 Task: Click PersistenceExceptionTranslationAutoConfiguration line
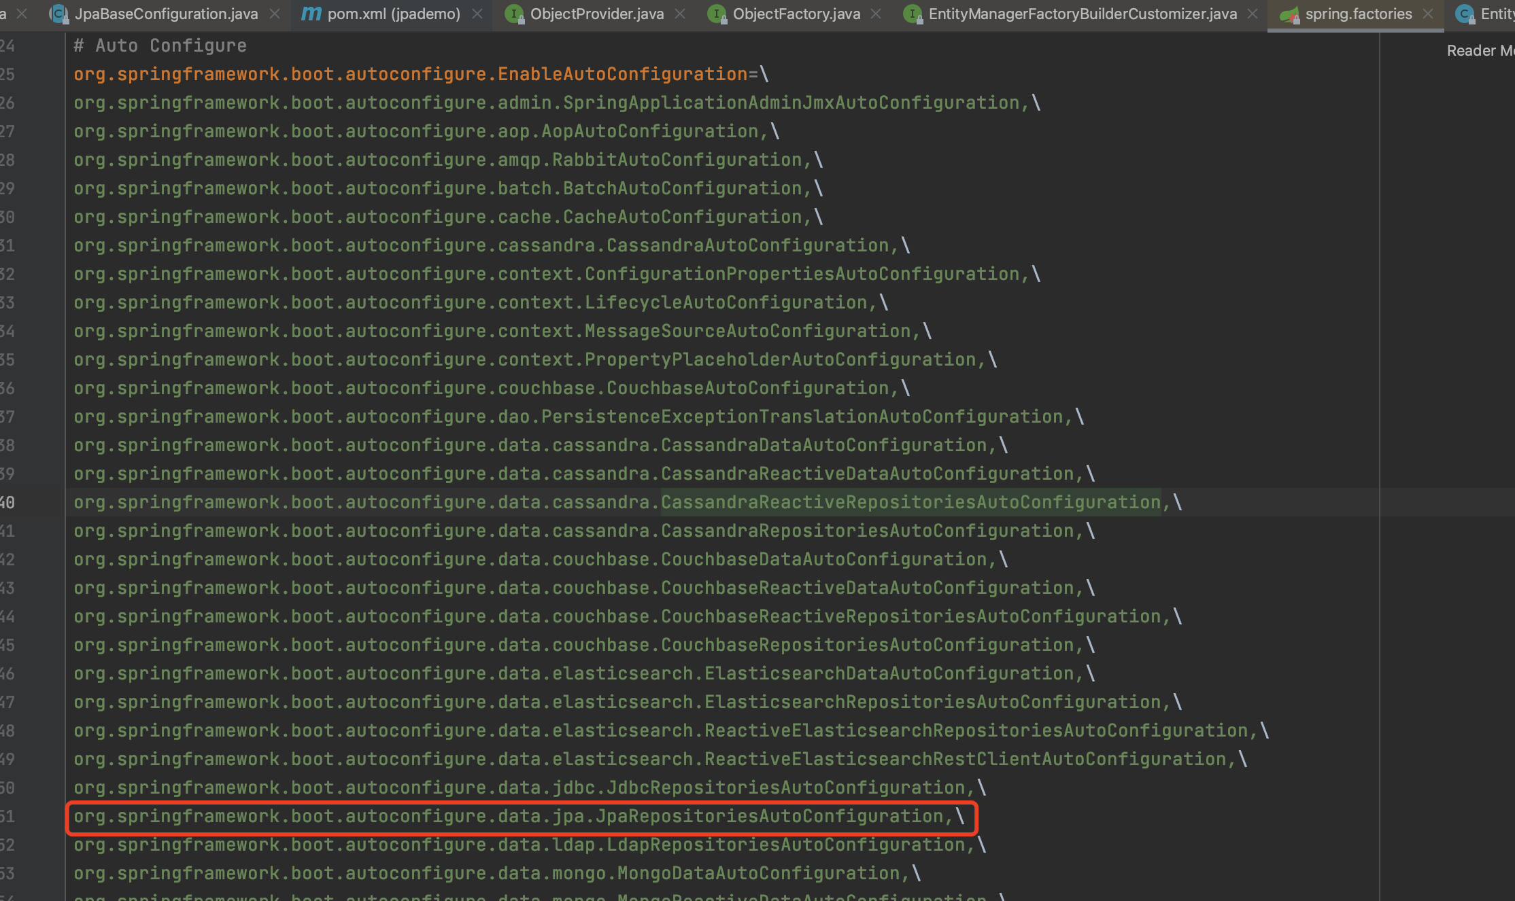pos(579,417)
